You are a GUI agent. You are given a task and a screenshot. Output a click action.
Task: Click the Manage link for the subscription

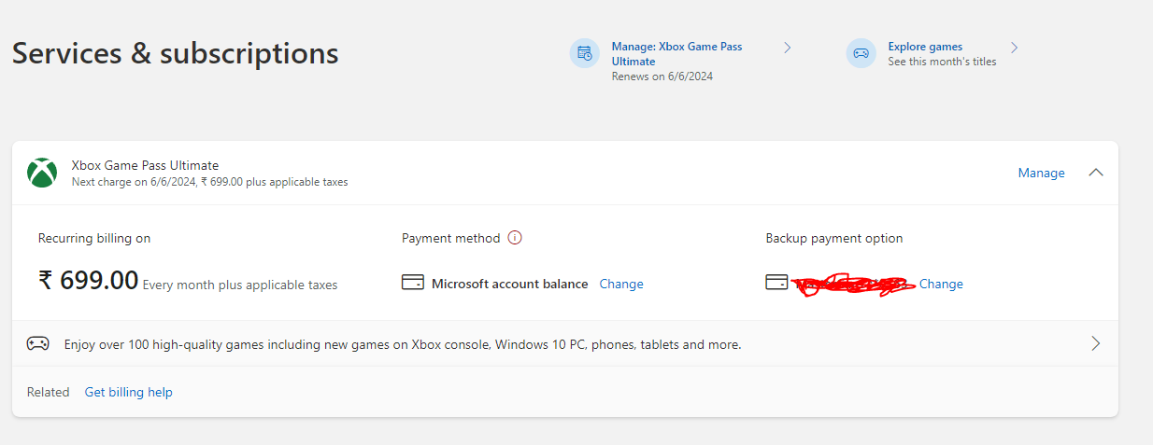click(1042, 173)
